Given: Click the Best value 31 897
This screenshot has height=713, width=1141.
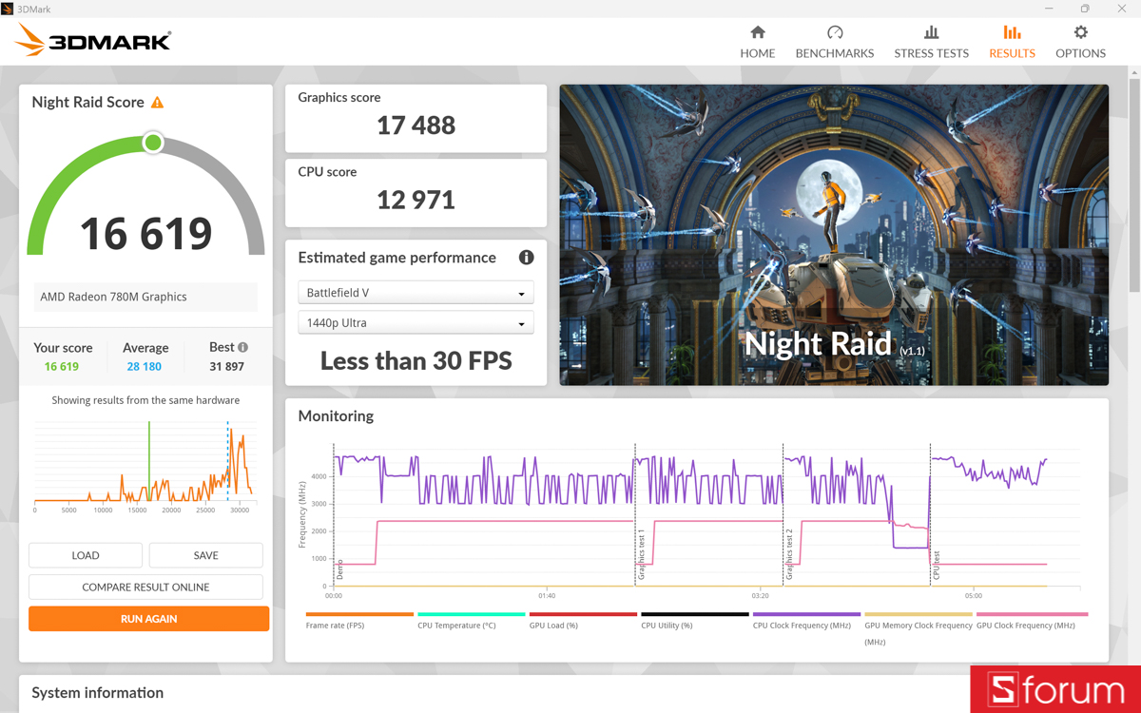Looking at the screenshot, I should point(227,366).
